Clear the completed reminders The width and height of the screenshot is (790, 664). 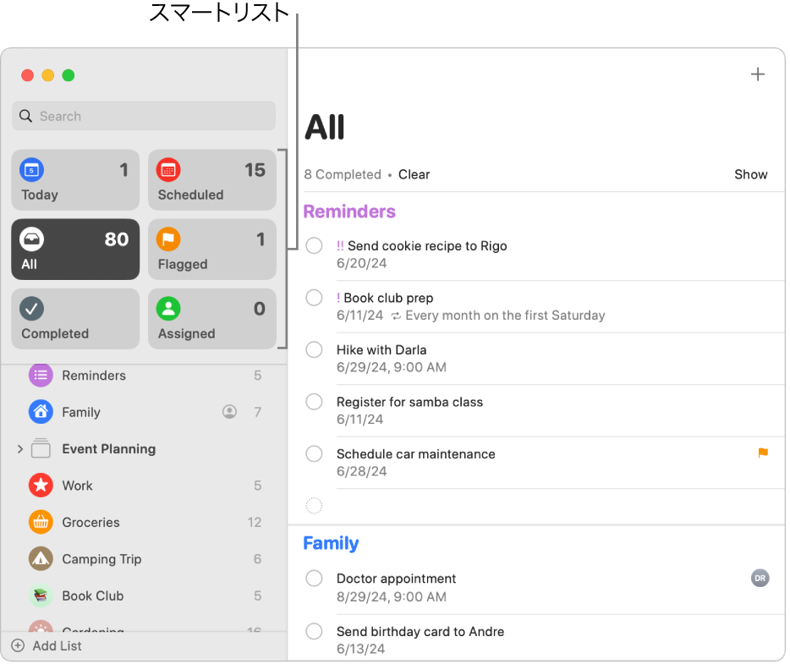coord(414,174)
